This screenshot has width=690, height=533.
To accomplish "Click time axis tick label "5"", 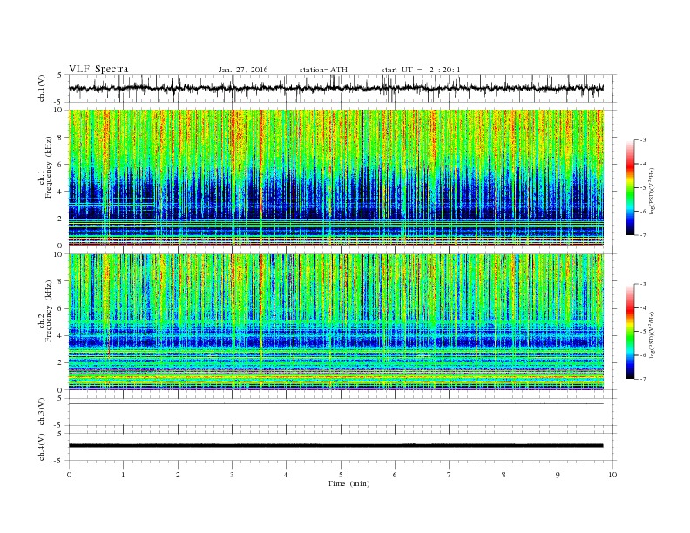I will click(x=341, y=475).
